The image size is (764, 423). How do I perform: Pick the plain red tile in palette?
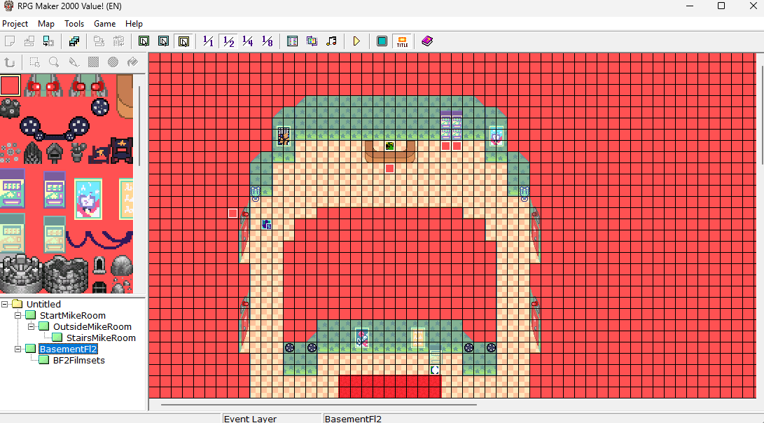[10, 85]
